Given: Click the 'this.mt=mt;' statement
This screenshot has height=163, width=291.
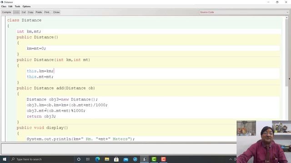Looking at the screenshot, I should click(40, 77).
